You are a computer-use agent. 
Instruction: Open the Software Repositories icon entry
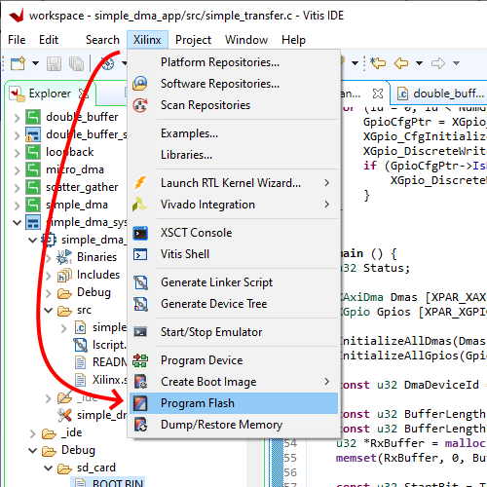coord(140,84)
